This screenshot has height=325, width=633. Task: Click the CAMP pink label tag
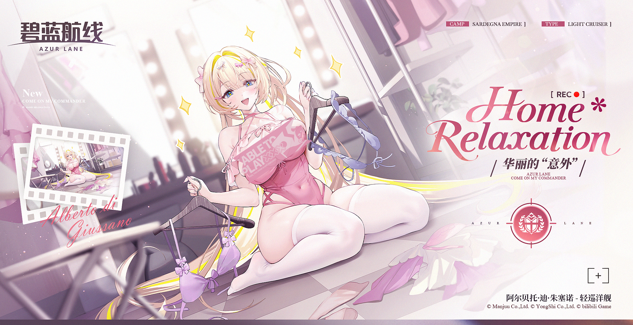[457, 24]
